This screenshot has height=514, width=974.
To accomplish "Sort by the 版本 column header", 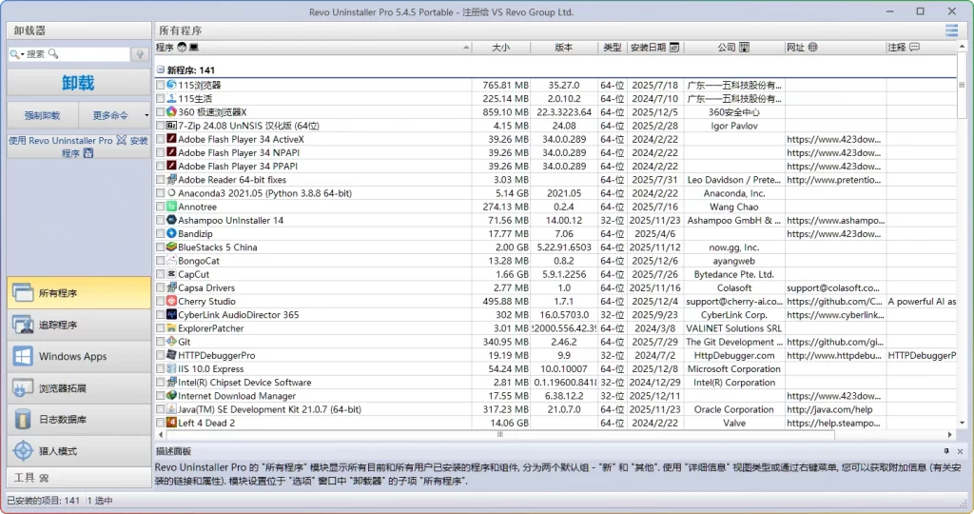I will pos(564,48).
